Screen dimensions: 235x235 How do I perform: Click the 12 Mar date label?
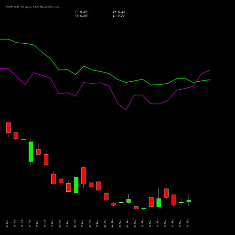click(x=158, y=224)
